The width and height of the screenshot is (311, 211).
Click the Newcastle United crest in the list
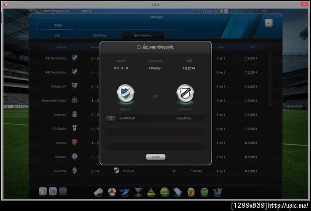click(75, 100)
